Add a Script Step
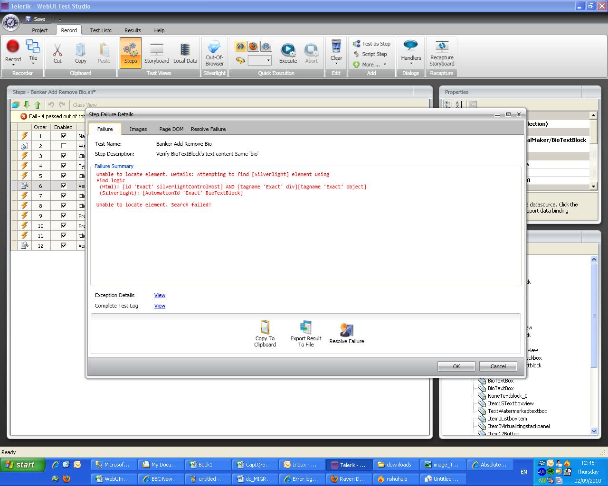Screen dimensions: 608x486 click(x=370, y=54)
